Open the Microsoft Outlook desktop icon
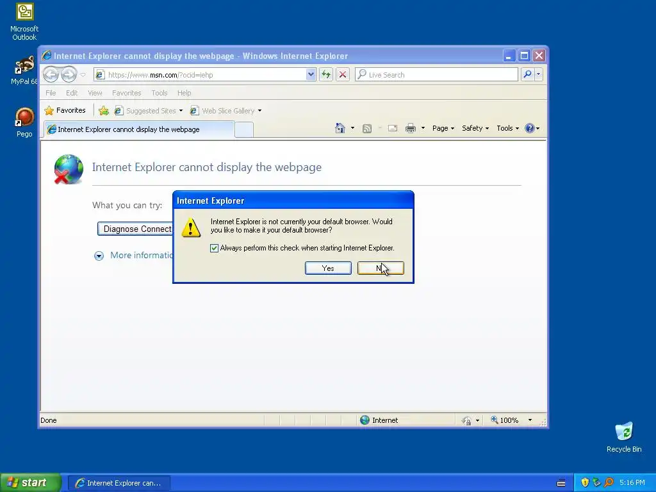The width and height of the screenshot is (656, 492). (24, 22)
